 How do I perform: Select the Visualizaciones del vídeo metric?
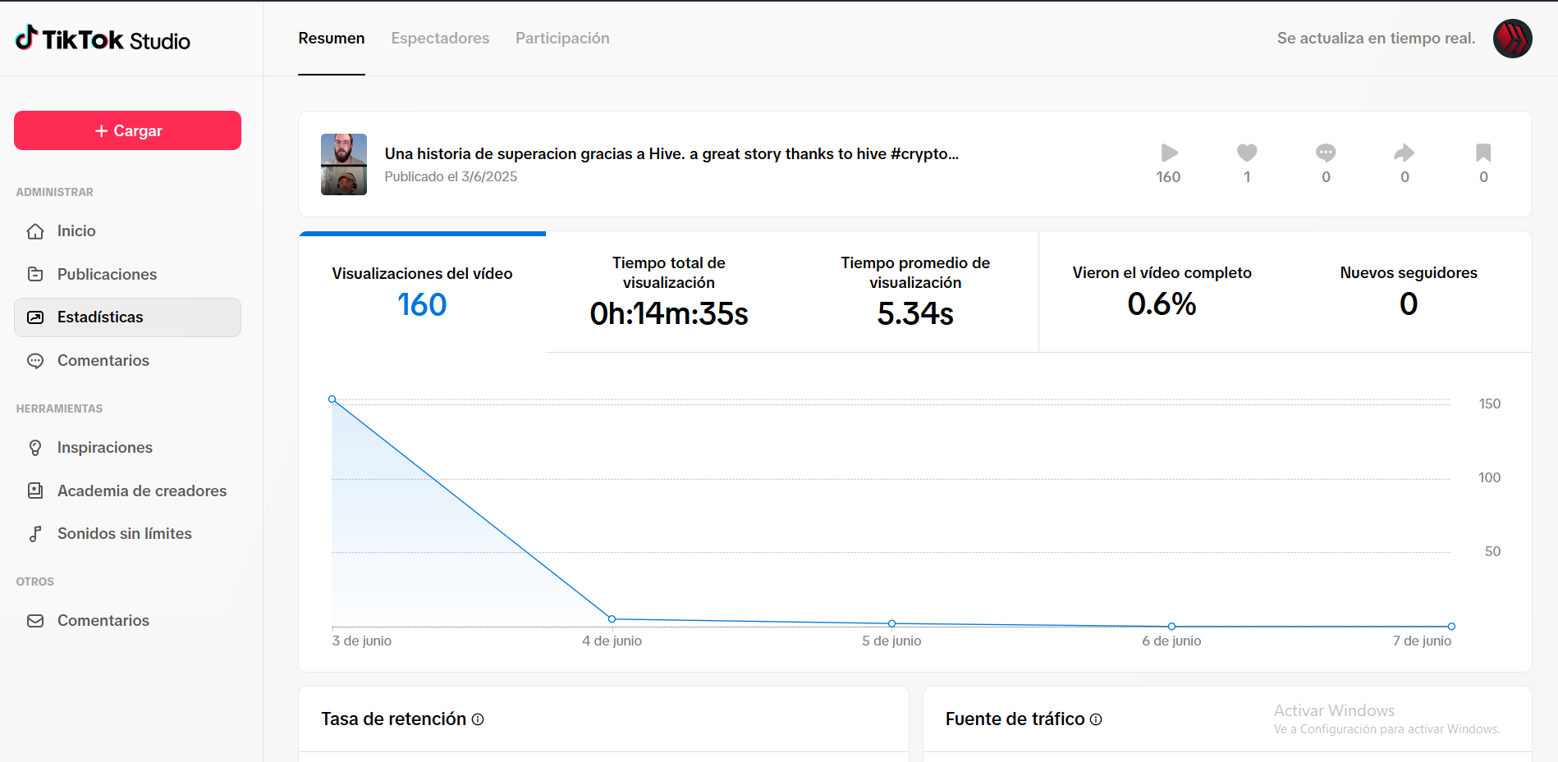click(422, 292)
